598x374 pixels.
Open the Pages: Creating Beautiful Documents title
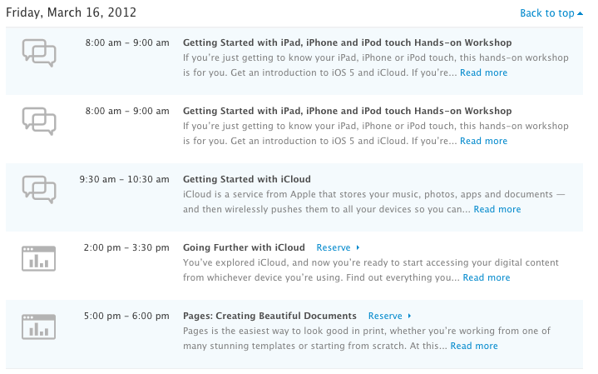pos(269,316)
